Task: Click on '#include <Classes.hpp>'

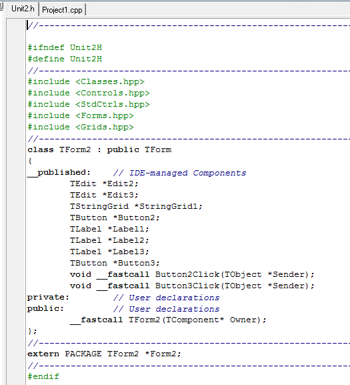Action: pyautogui.click(x=86, y=81)
